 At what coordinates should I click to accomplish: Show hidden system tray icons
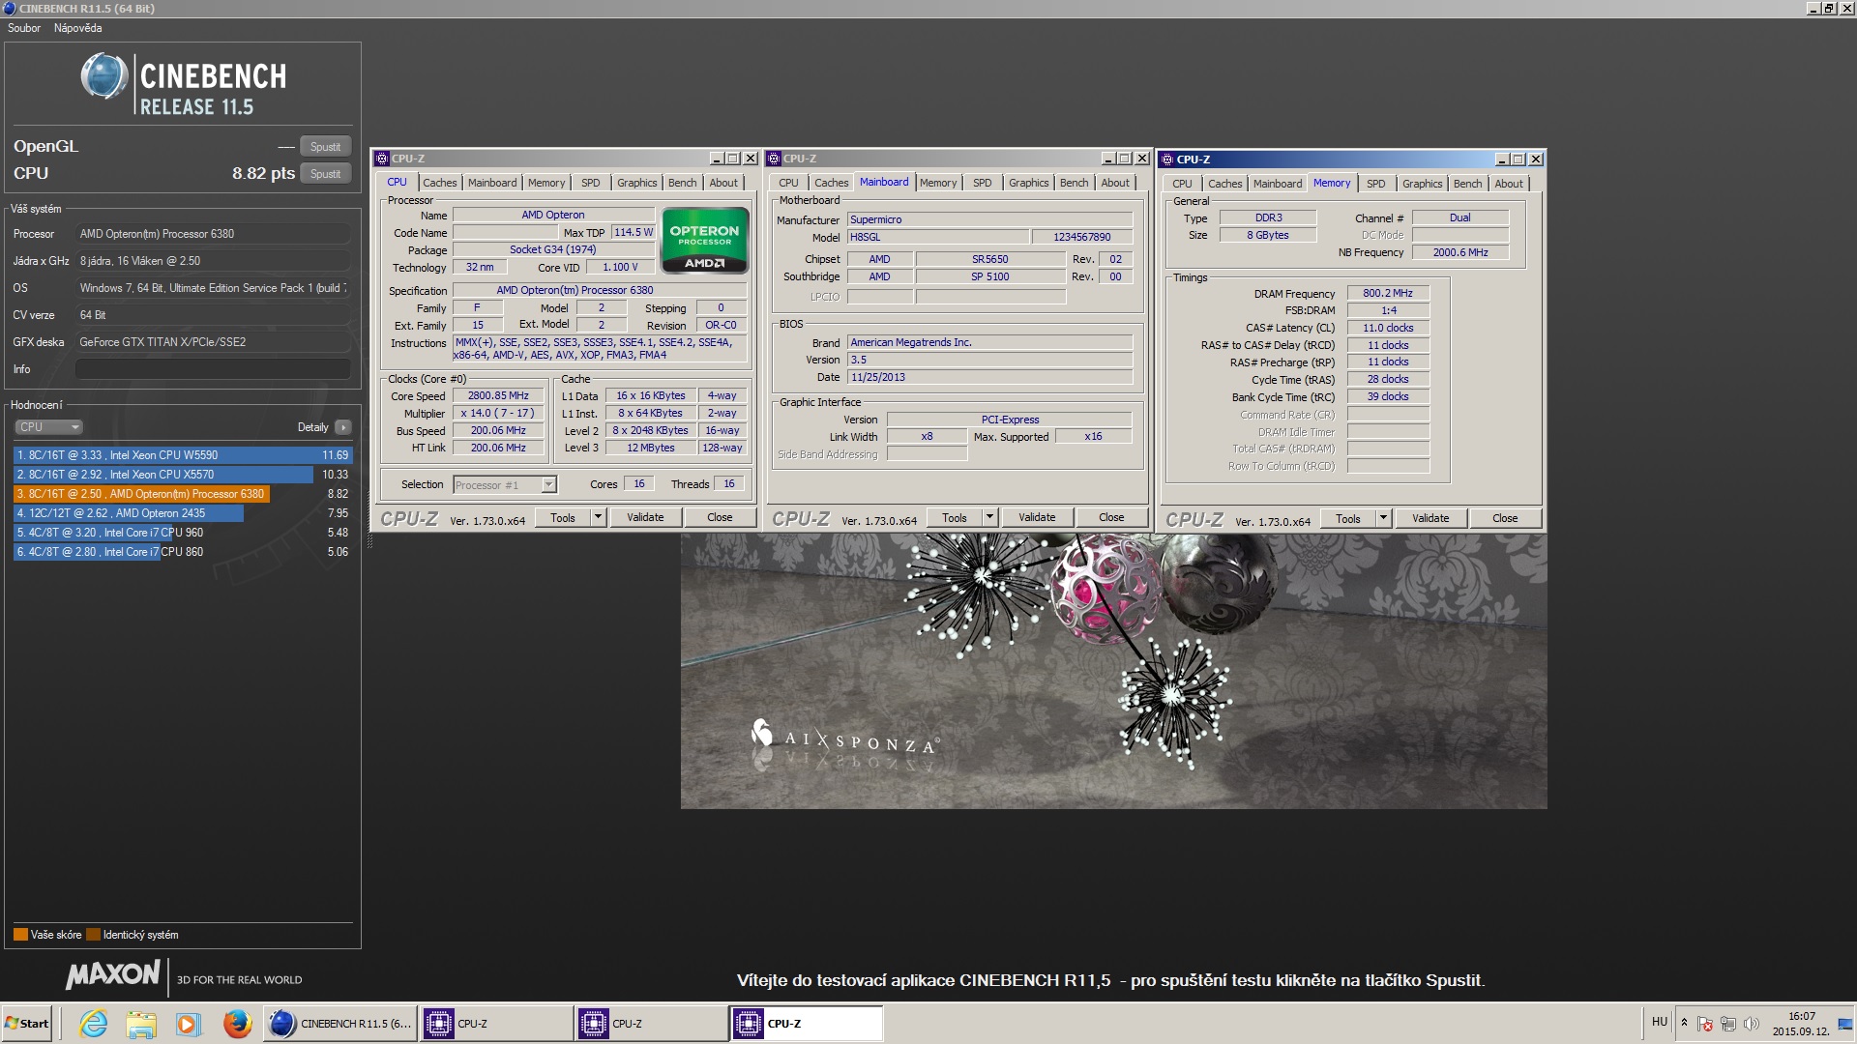[x=1684, y=1023]
